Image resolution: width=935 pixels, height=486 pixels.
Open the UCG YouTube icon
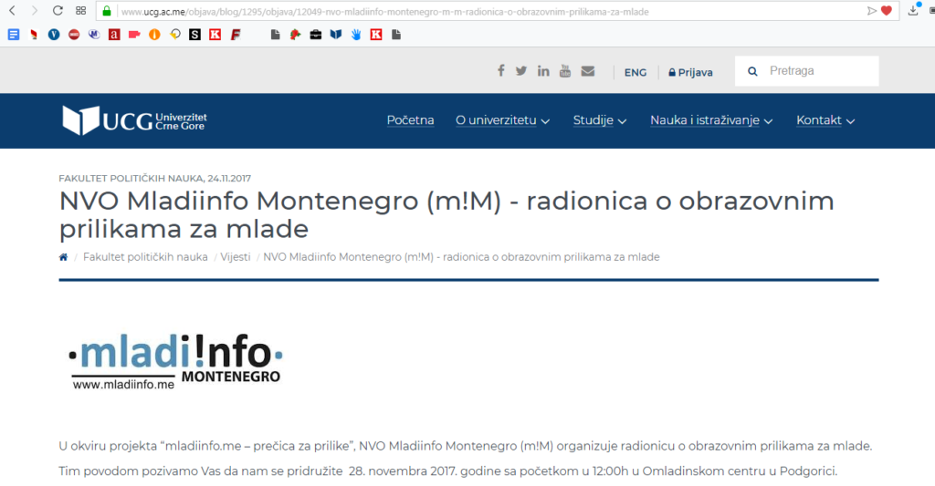[564, 71]
